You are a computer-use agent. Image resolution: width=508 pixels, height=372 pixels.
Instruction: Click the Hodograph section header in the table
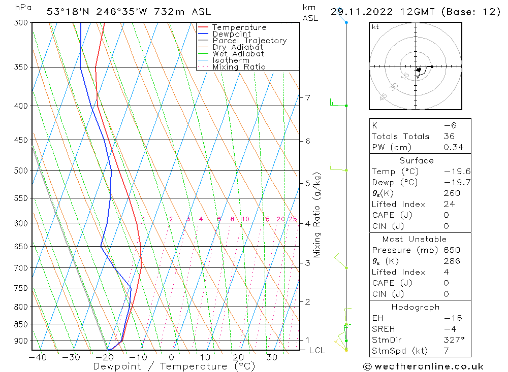pyautogui.click(x=416, y=307)
